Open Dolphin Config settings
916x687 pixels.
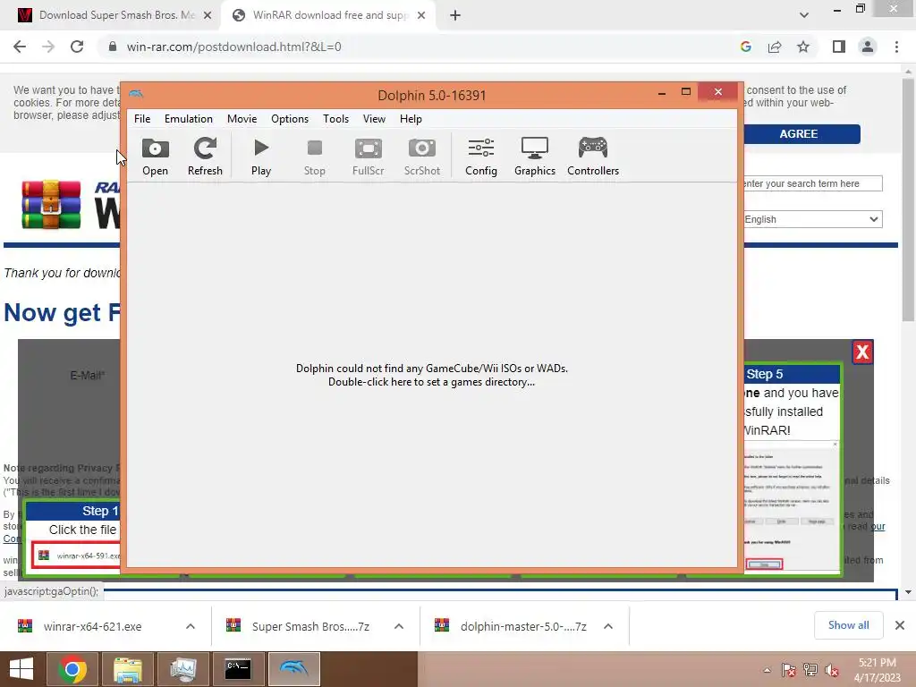(x=480, y=156)
